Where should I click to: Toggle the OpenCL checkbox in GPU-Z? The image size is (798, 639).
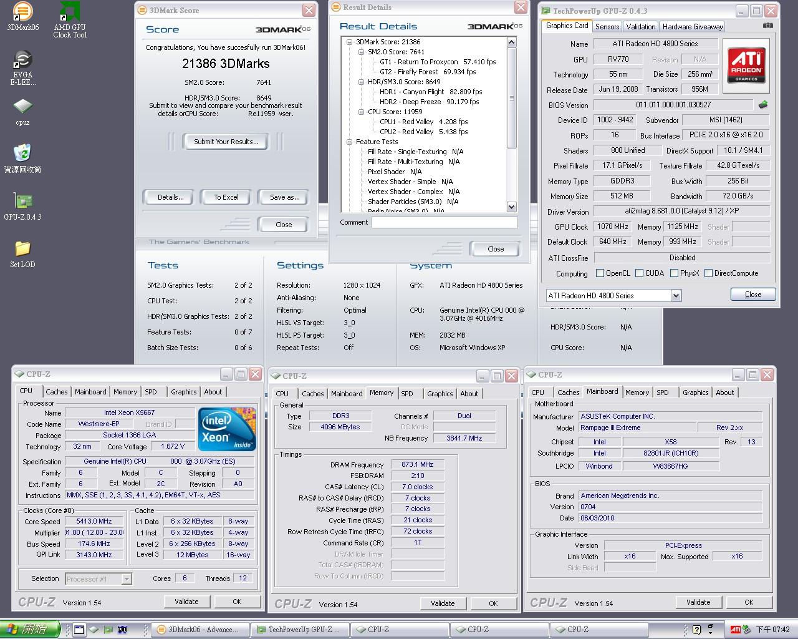[600, 273]
